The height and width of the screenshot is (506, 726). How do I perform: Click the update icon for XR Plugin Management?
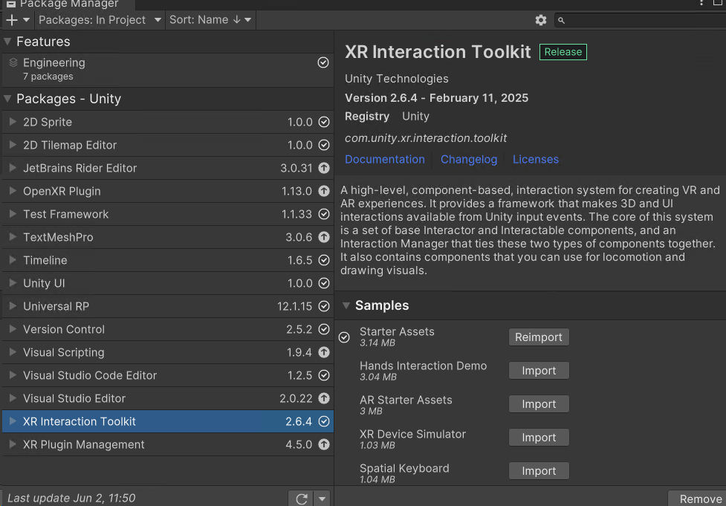click(323, 444)
